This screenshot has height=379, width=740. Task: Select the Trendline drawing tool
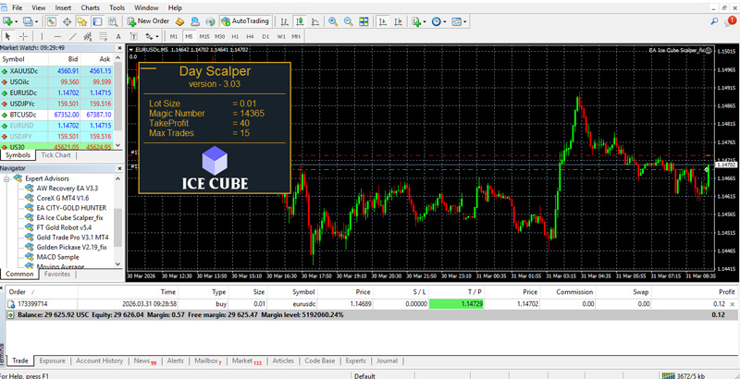pyautogui.click(x=72, y=36)
